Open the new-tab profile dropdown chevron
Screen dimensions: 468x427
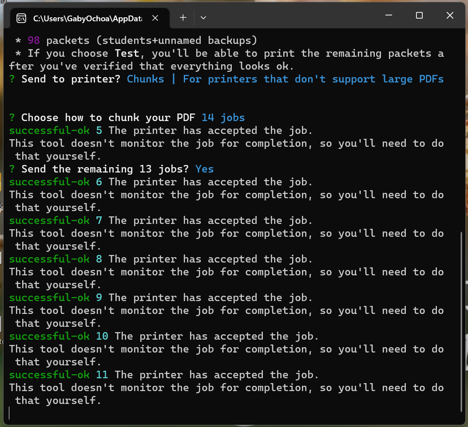[203, 18]
